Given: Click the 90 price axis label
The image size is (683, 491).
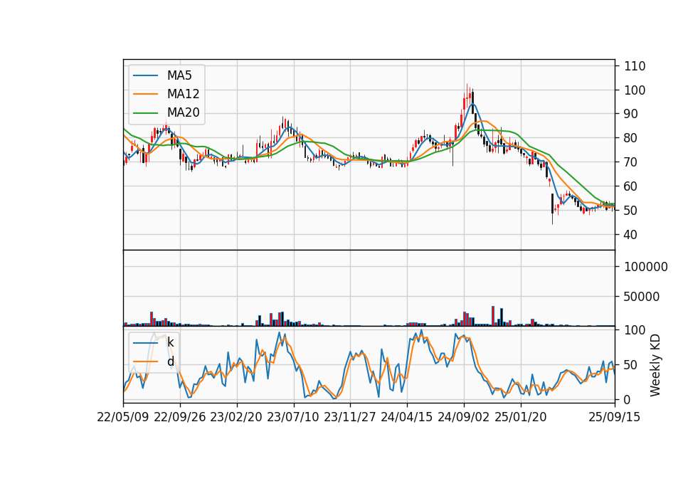Looking at the screenshot, I should click(631, 114).
